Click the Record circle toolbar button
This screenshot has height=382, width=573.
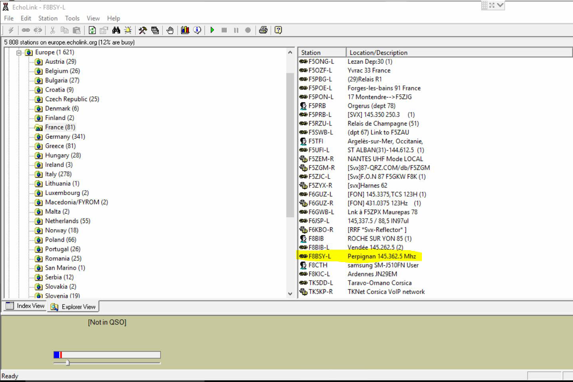click(x=248, y=30)
